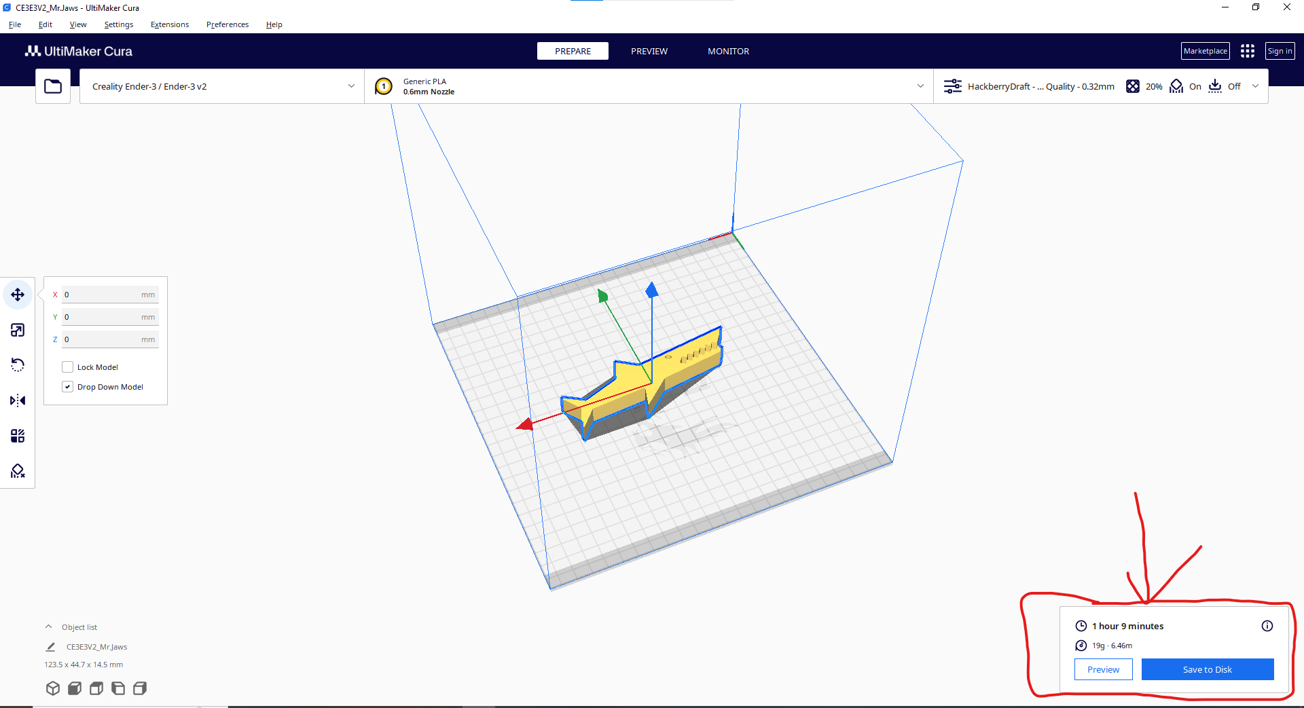Click model dimensions '123.5 x 44.7 x 14.5 mm'
This screenshot has width=1304, height=708.
pos(84,665)
